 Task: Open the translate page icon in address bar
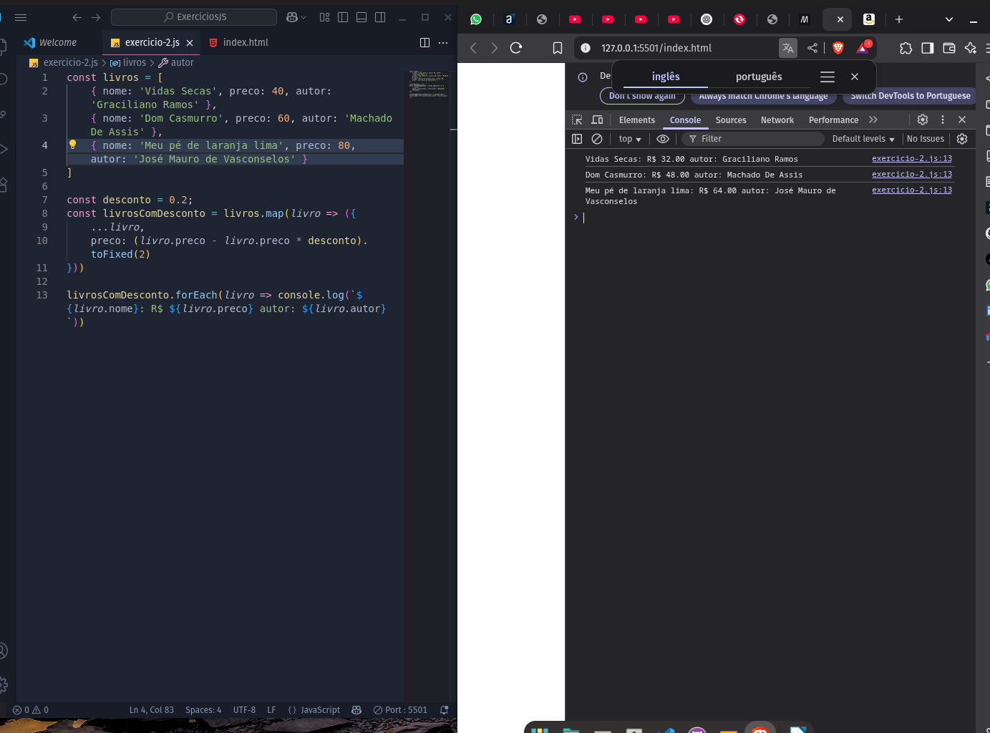[x=788, y=48]
